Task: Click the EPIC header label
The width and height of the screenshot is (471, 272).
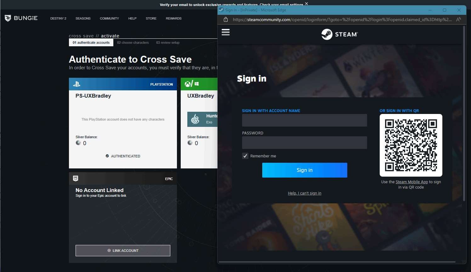Action: tap(169, 179)
